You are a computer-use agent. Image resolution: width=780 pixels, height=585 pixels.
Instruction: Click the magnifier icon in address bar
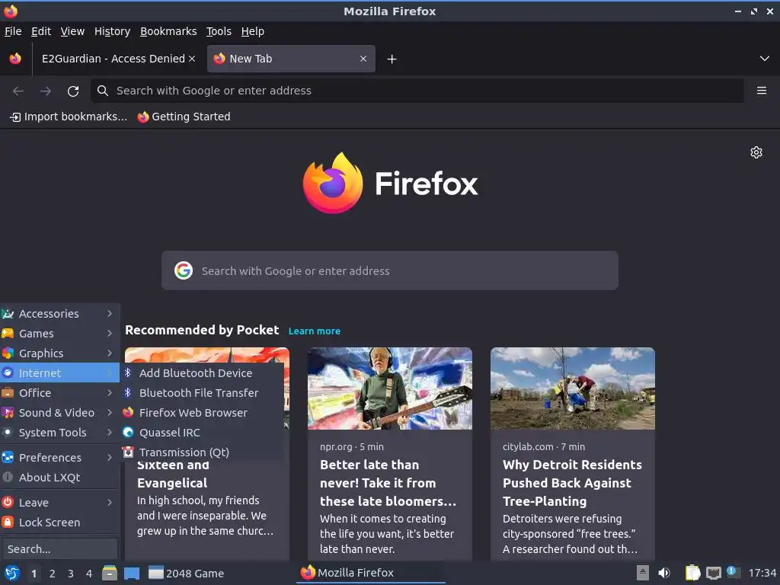coord(103,91)
